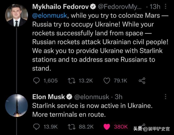Click the Starlink service tweet text
This screenshot has height=135, width=174.
[92, 110]
